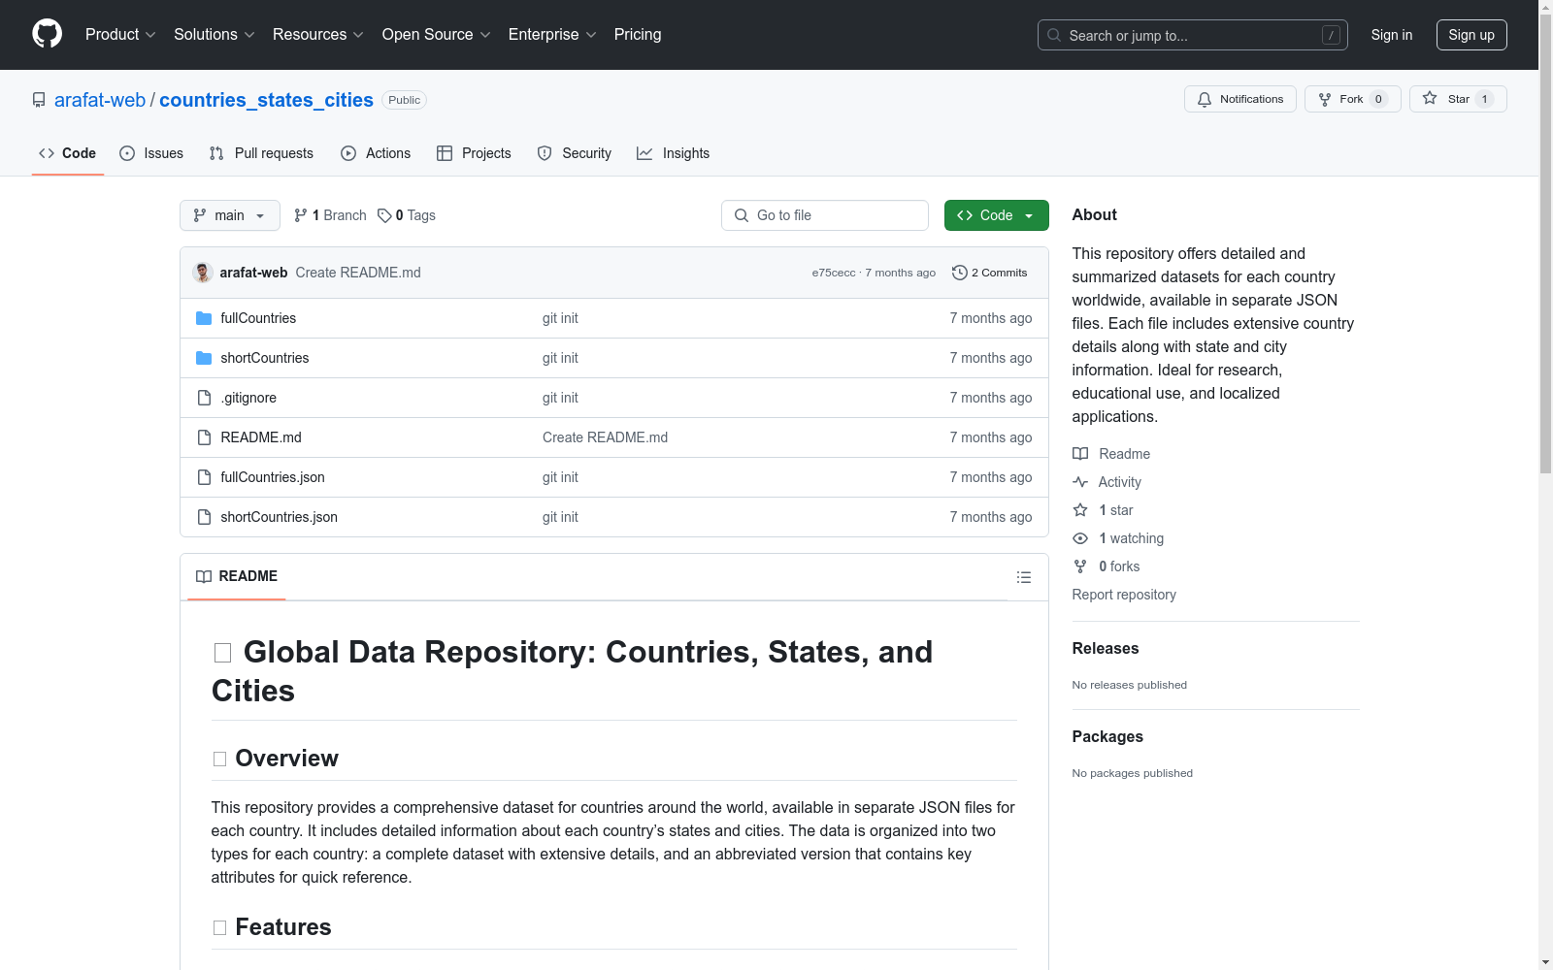
Task: Switch to the Code tab
Action: 67,153
